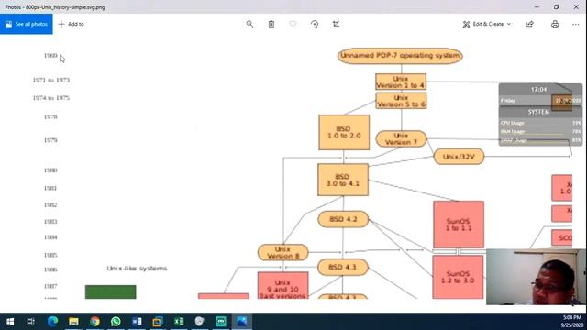Open Microsoft Word from taskbar
The image size is (587, 330).
tap(137, 322)
